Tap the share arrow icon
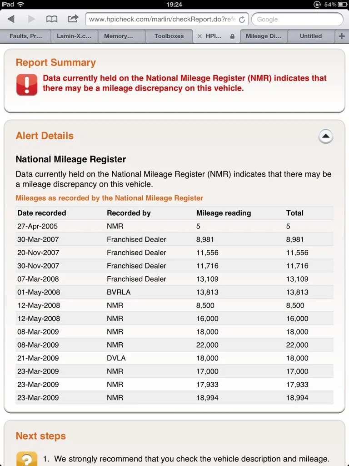Image resolution: width=349 pixels, height=466 pixels. 73,19
